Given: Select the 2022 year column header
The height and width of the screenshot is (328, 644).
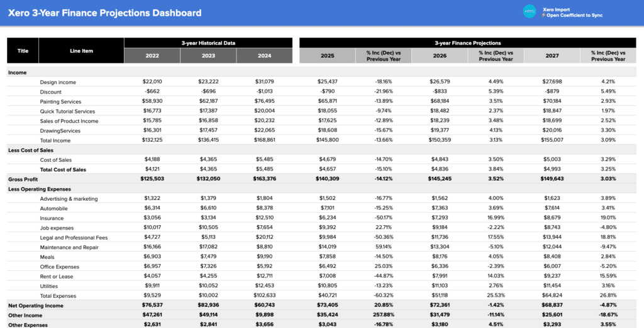Looking at the screenshot, I should 152,56.
